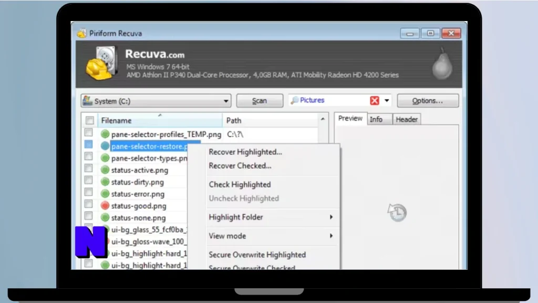The height and width of the screenshot is (303, 538).
Task: Click the clock icon in Preview pane
Action: tap(397, 213)
